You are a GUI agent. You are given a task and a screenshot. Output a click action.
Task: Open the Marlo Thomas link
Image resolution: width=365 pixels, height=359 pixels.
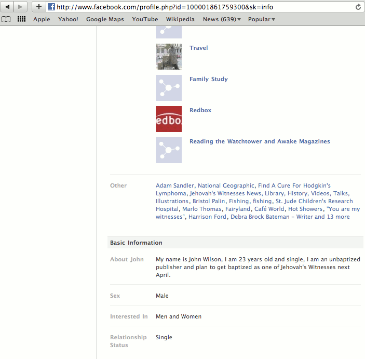coord(201,209)
